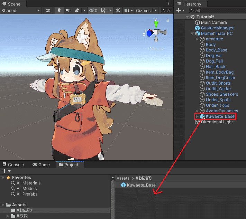Collapse Assets folder tree

click(3, 205)
